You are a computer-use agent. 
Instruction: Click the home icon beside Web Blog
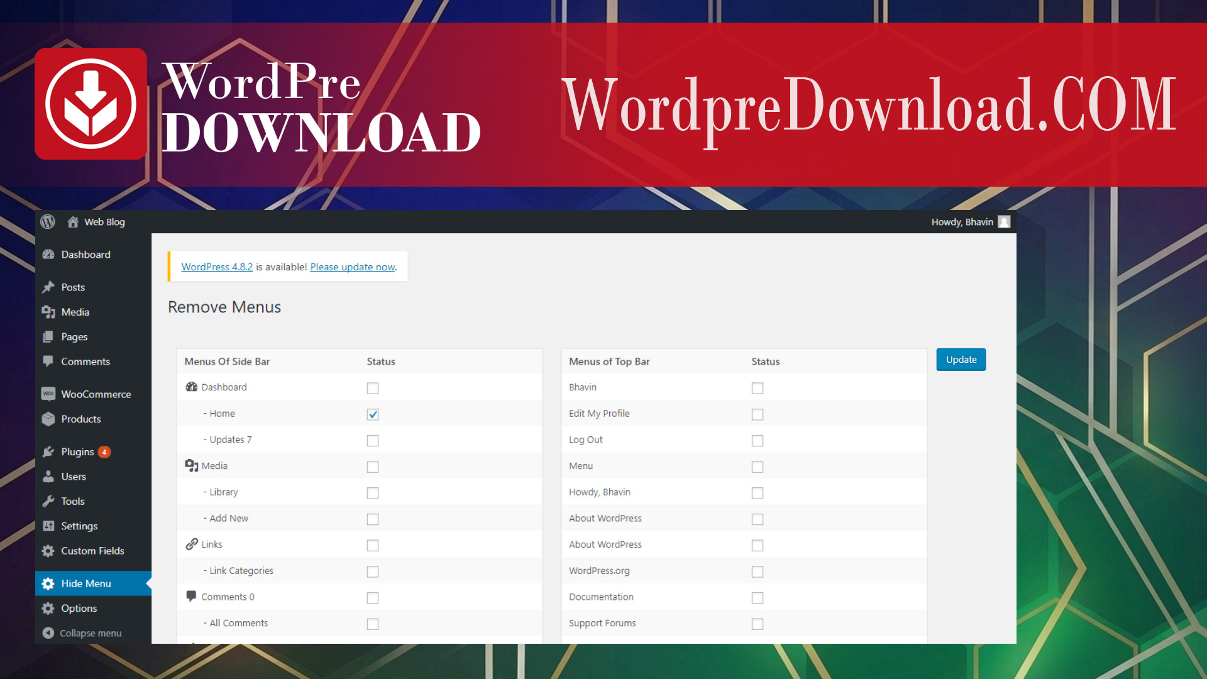[x=73, y=222]
